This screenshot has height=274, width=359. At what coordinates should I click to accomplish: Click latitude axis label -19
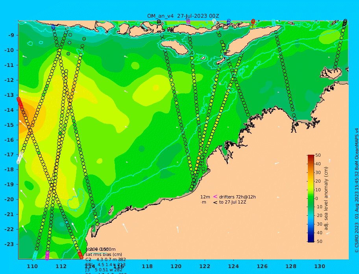(9, 185)
